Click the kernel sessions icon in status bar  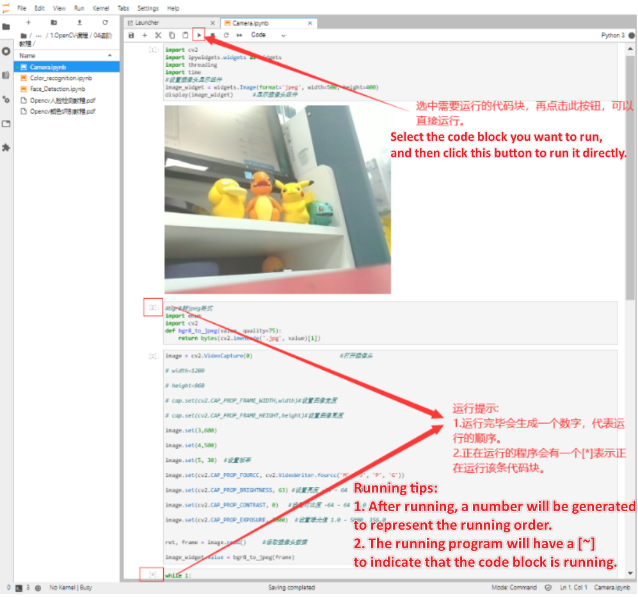(x=38, y=588)
